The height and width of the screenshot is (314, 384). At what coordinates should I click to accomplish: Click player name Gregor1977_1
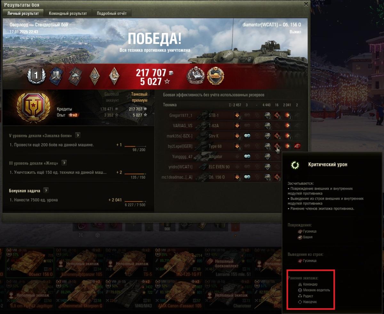181,115
